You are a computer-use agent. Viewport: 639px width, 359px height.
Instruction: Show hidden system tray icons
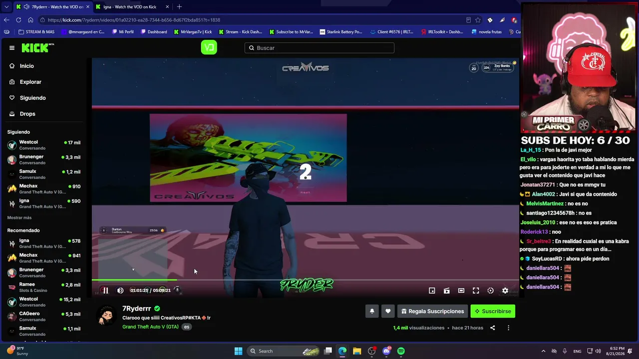[544, 351]
